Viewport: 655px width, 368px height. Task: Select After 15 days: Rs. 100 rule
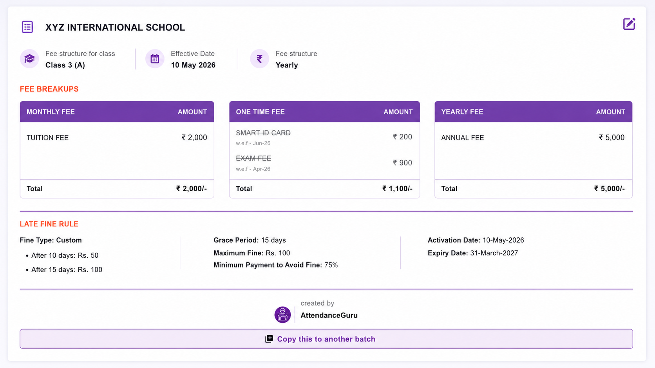pos(67,269)
